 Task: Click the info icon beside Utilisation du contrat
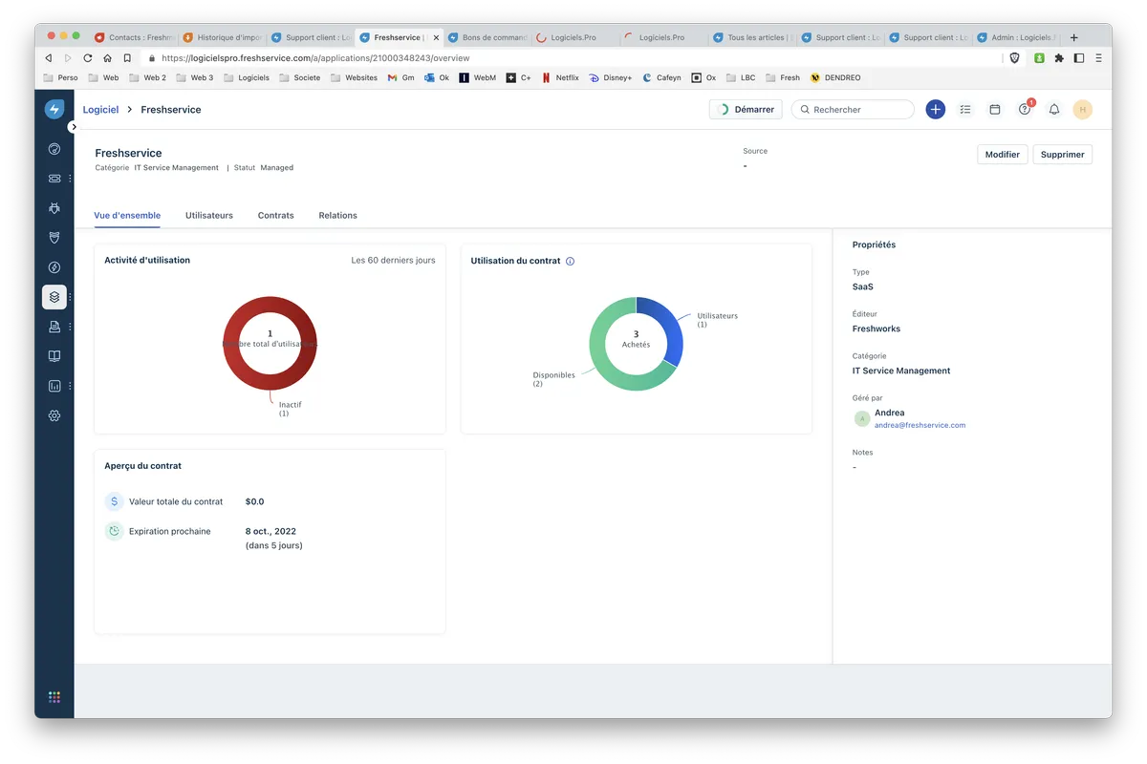[571, 261]
